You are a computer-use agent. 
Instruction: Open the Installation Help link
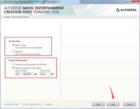point(11,104)
